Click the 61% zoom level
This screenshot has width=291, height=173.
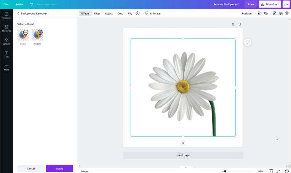261,171
